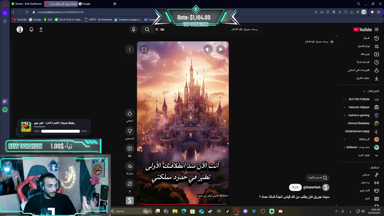The image size is (384, 216).
Task: Click the create upload arrow icon
Action: 41,29
